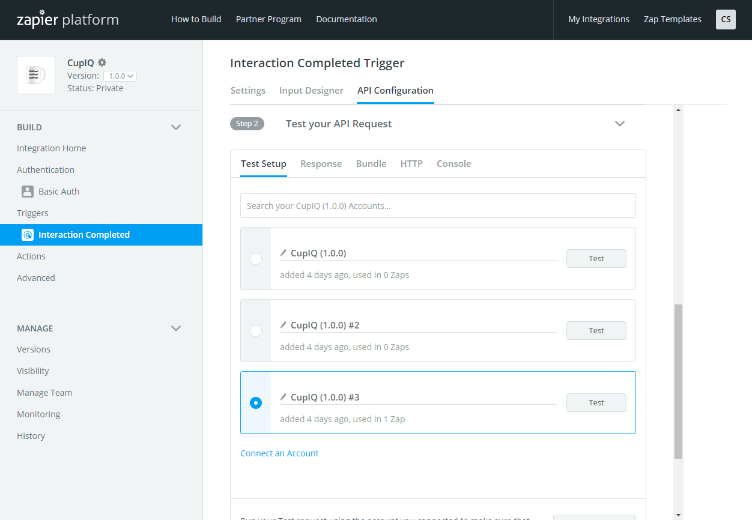Image resolution: width=752 pixels, height=520 pixels.
Task: Click the vertical scrollbar thumb
Action: 679,382
